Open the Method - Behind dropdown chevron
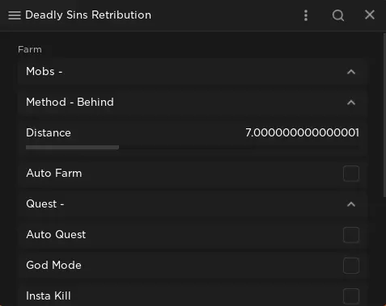386x306 pixels. (351, 103)
